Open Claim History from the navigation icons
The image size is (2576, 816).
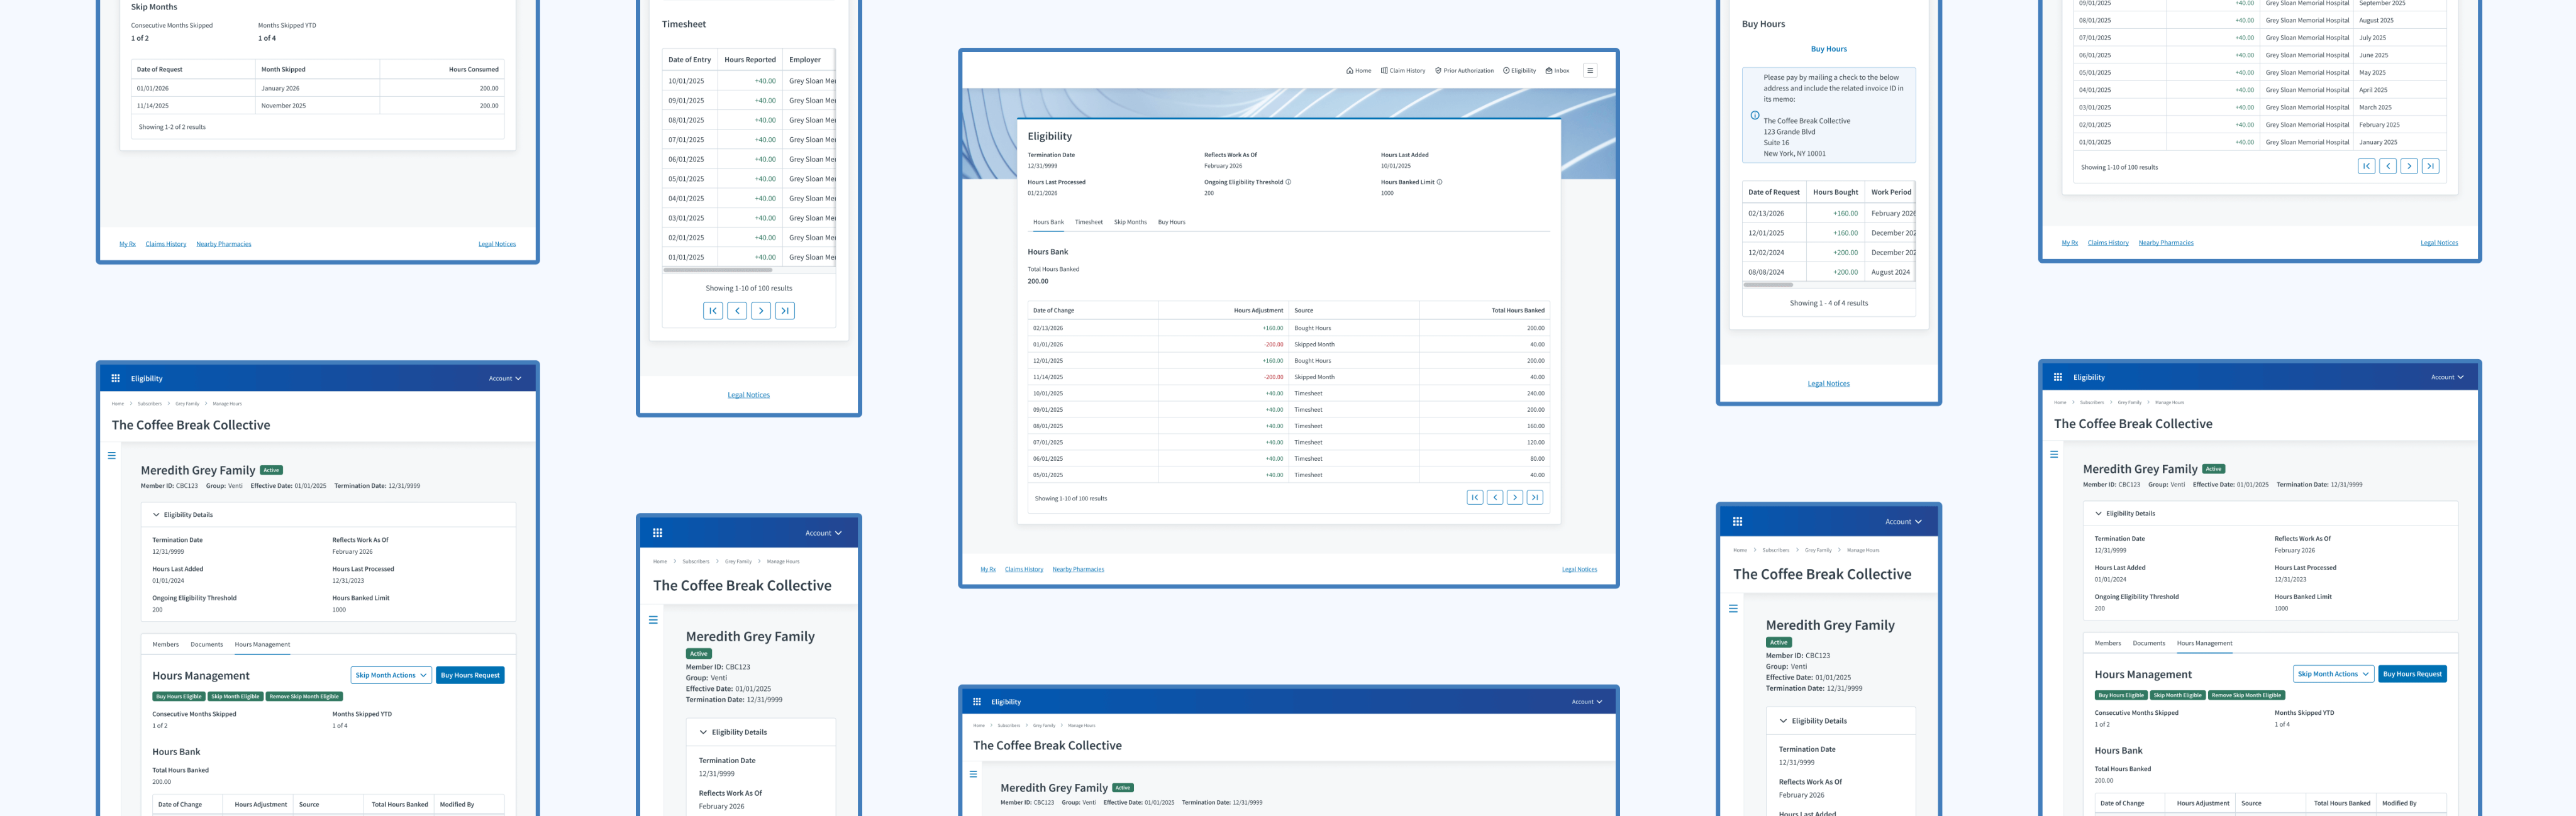1385,71
